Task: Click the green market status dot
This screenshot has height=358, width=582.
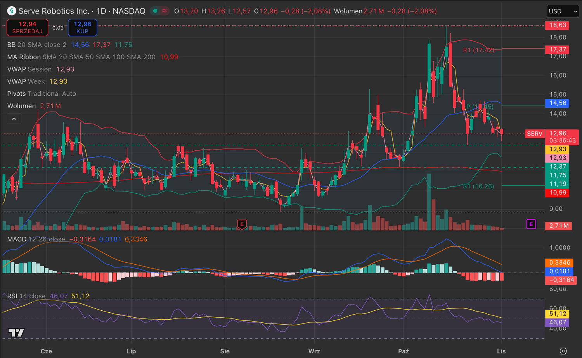Action: 155,11
